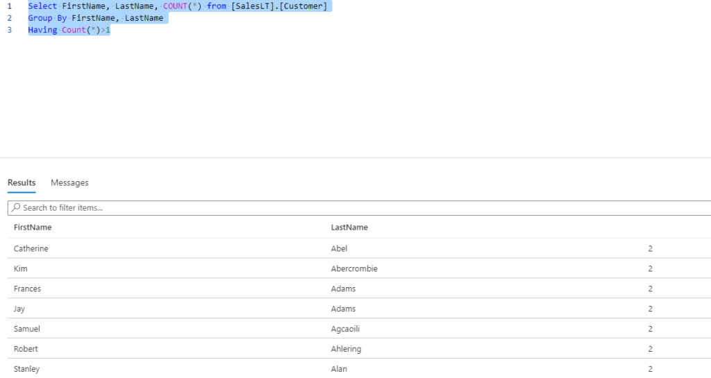This screenshot has width=711, height=378.
Task: Click the Abel last name cell
Action: 339,248
